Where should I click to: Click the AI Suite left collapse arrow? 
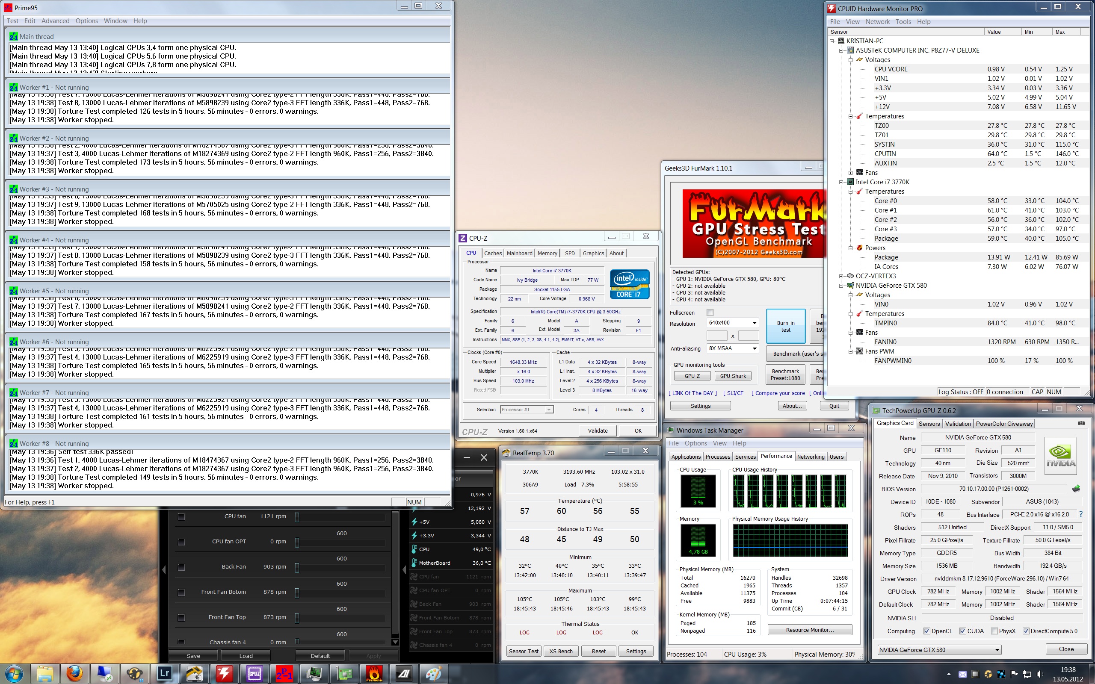(x=164, y=569)
